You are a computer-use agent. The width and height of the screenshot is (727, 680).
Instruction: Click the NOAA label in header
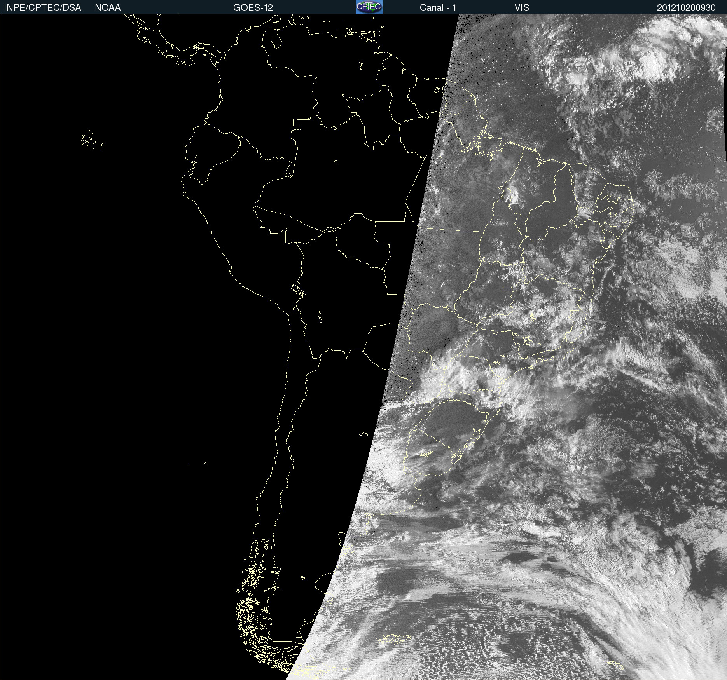(108, 8)
